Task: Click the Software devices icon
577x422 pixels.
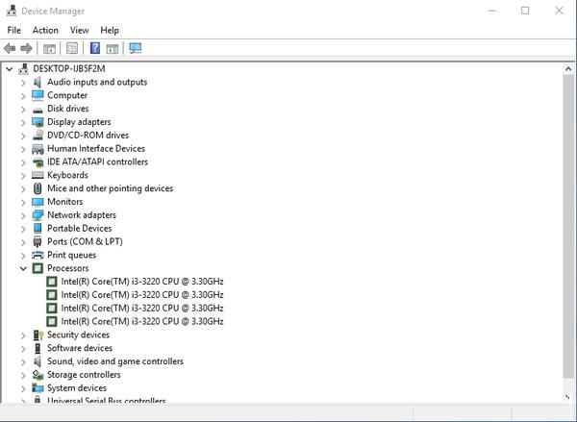Action: coord(38,348)
